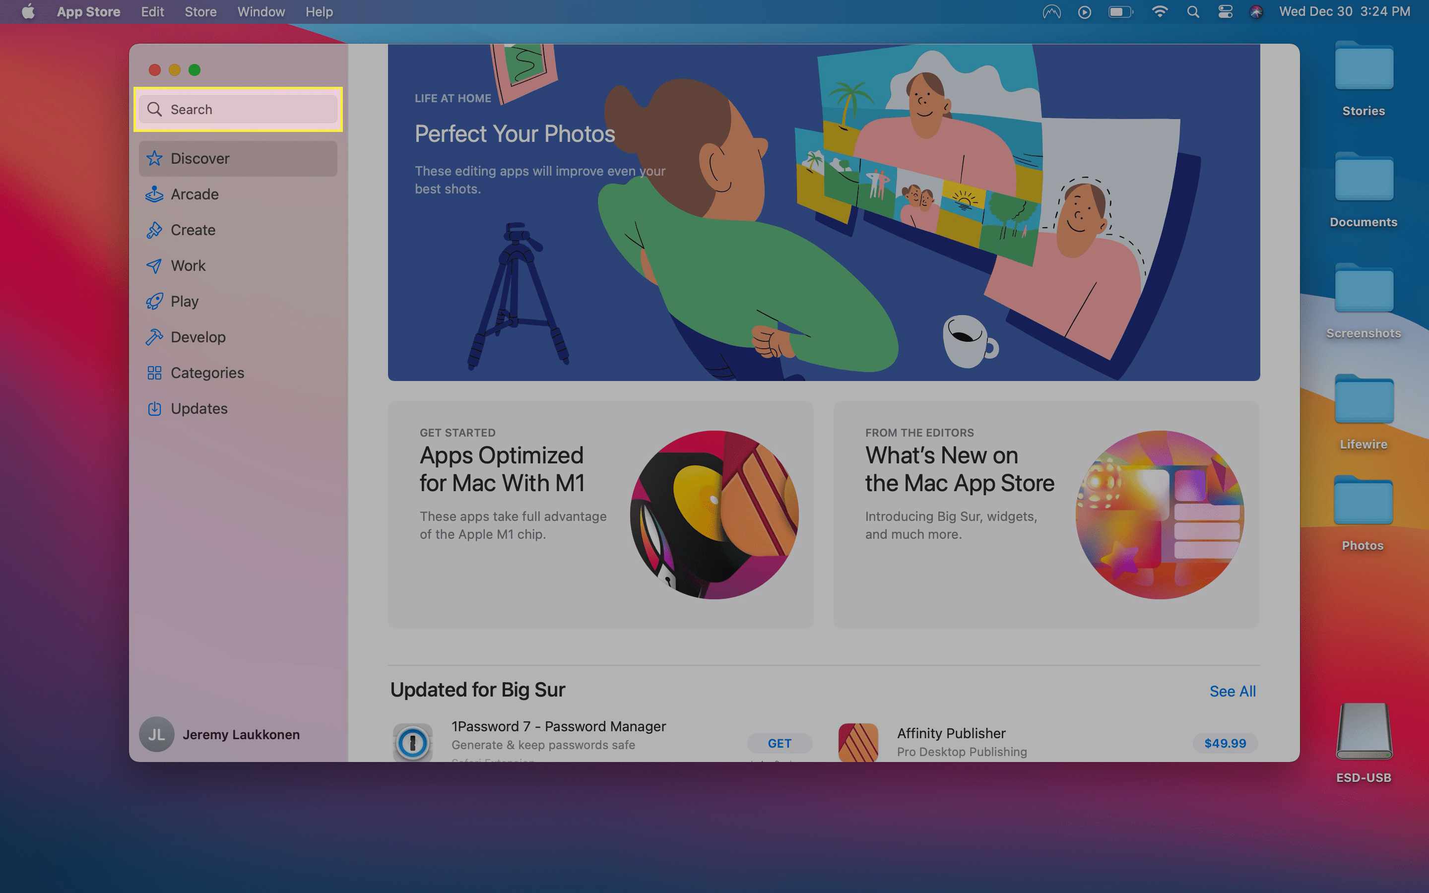
Task: Click the red close button of App Store window
Action: [x=155, y=69]
